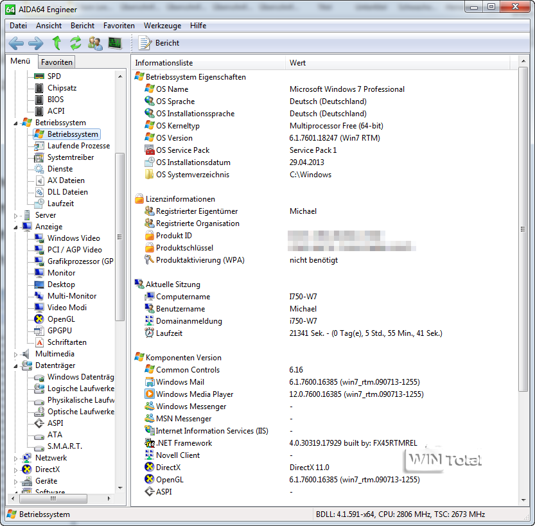The width and height of the screenshot is (535, 526).
Task: Collapse the Datenträger tree node
Action: (16, 365)
